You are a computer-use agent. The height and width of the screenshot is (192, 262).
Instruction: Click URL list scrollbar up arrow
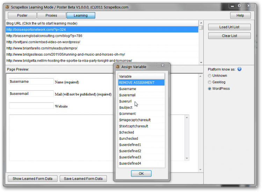pos(201,23)
